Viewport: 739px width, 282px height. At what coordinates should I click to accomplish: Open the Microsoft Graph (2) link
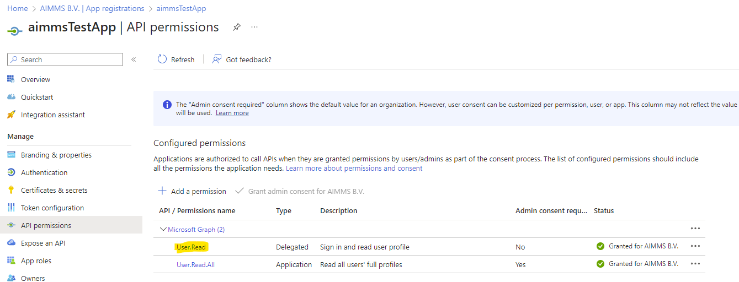(x=196, y=229)
